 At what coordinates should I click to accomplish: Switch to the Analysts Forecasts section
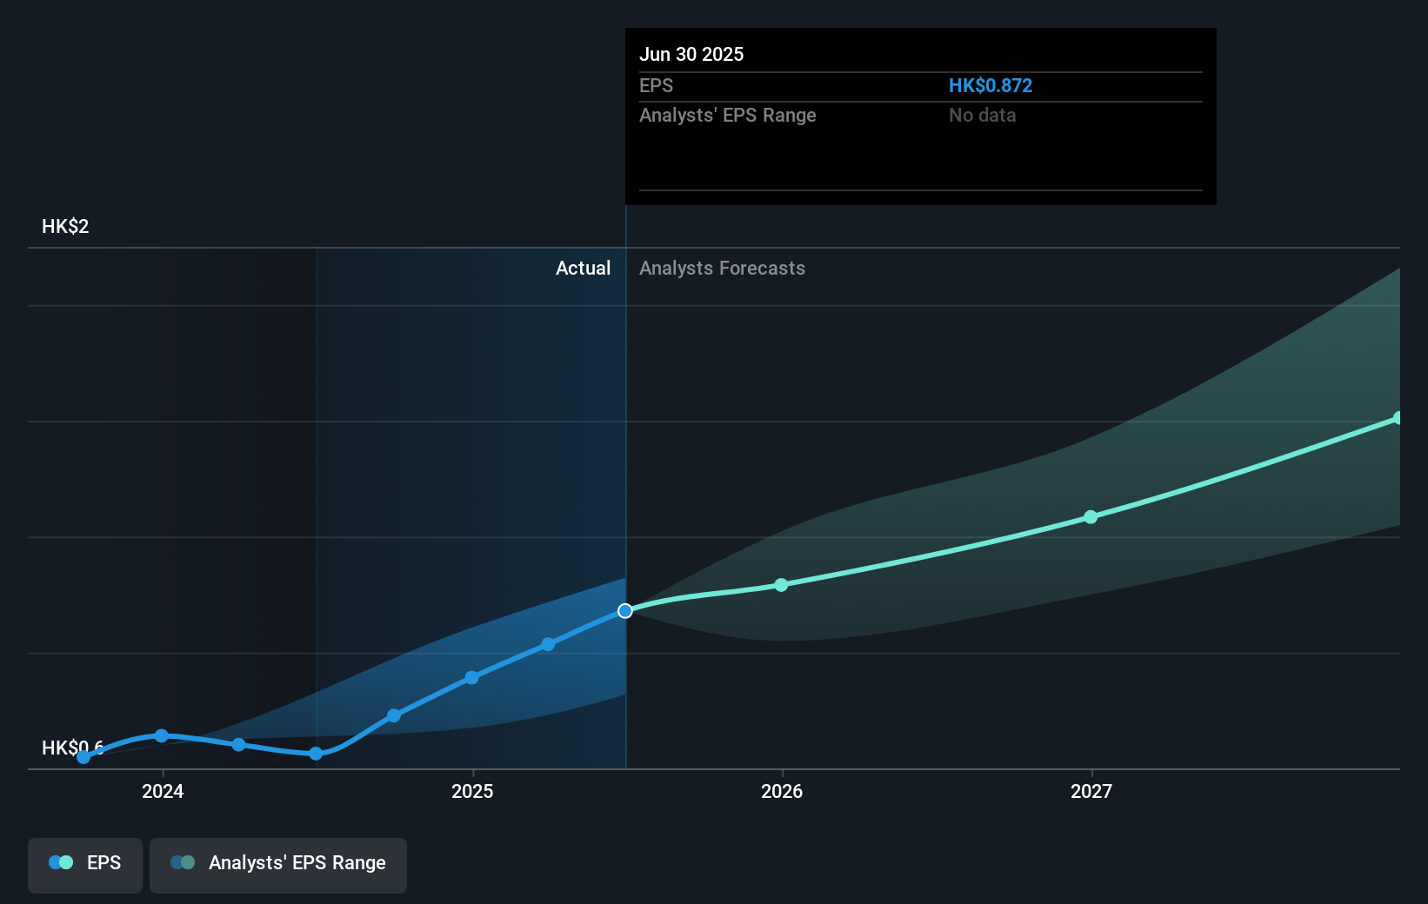(x=722, y=269)
